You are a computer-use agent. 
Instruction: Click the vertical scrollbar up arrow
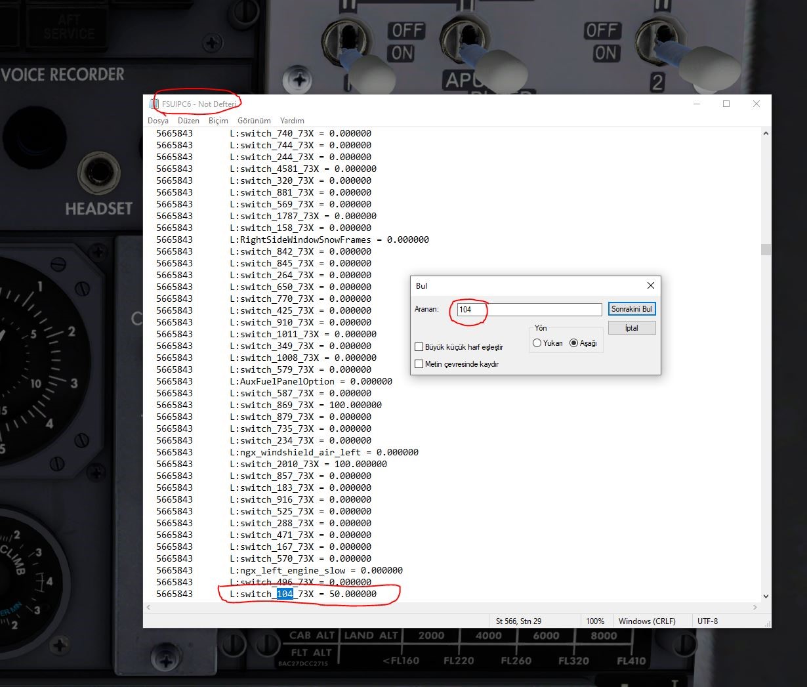pos(766,133)
